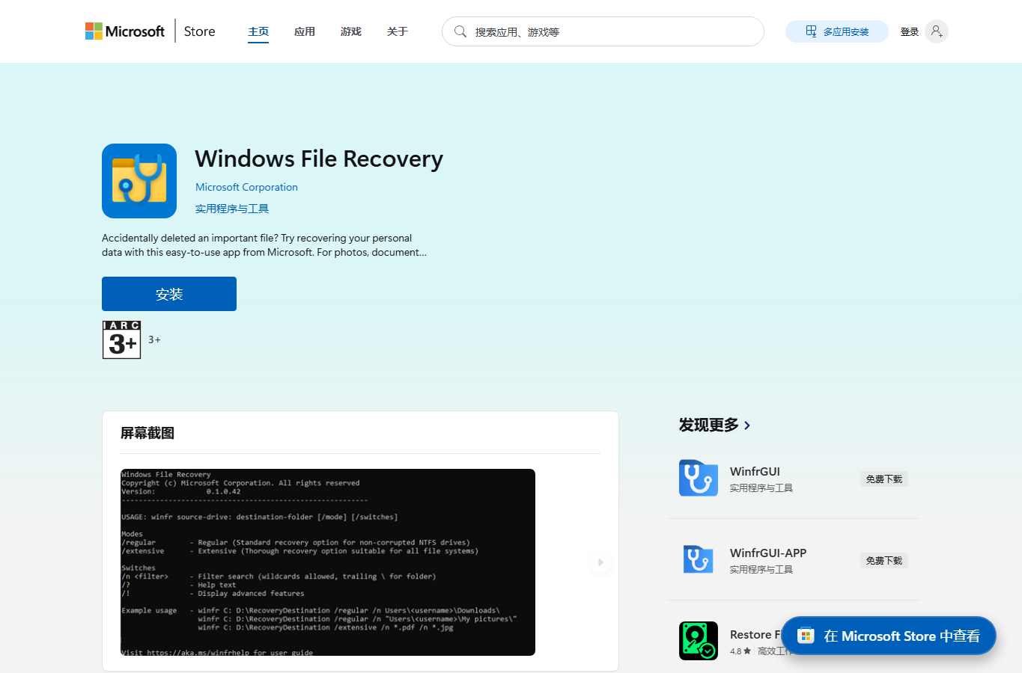Click the 安装 install button

click(x=169, y=294)
